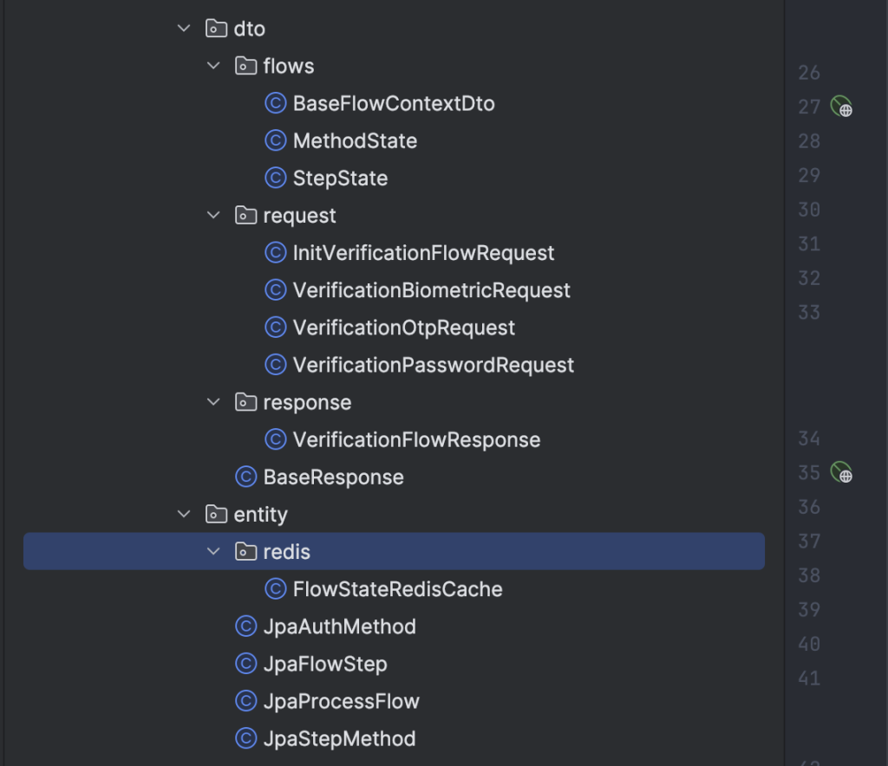Click the redis package folder icon
This screenshot has height=766, width=888.
[245, 552]
